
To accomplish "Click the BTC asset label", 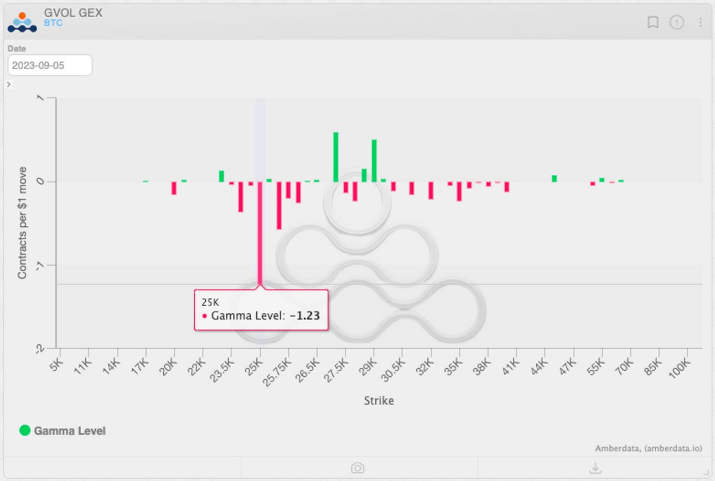I will coord(53,24).
